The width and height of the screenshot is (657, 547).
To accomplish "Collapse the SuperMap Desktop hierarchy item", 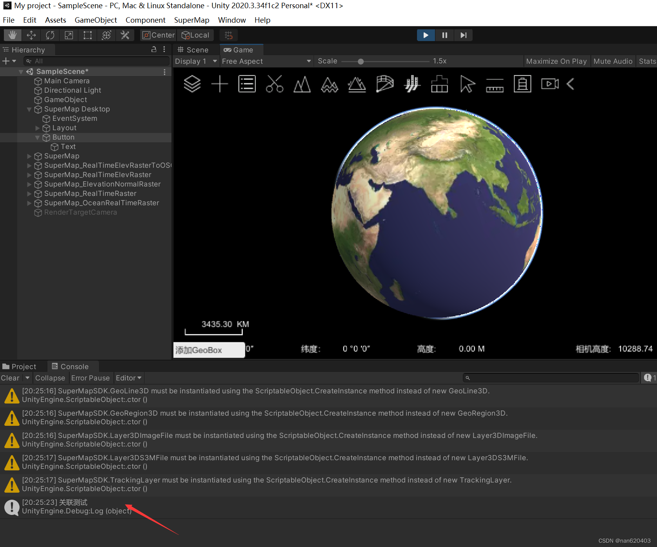I will (29, 109).
